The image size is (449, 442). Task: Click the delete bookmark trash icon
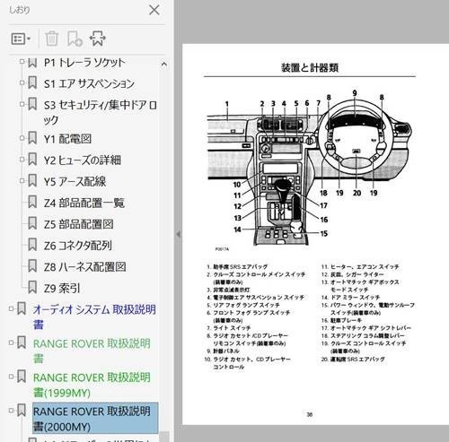coord(51,39)
